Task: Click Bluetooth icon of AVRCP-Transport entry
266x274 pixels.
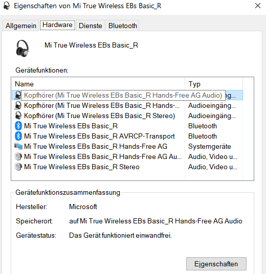Action: pyautogui.click(x=18, y=136)
